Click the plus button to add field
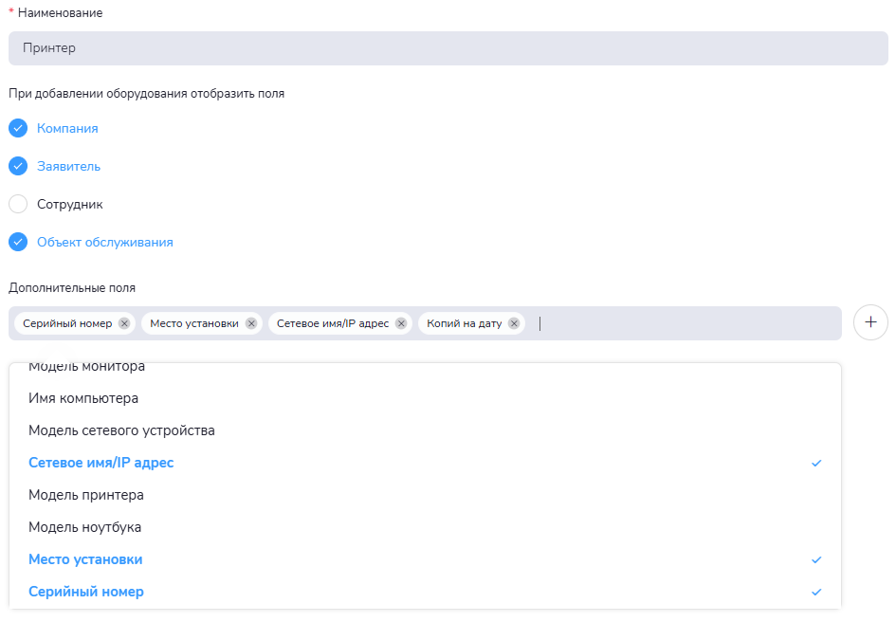This screenshot has height=640, width=896. pos(870,322)
